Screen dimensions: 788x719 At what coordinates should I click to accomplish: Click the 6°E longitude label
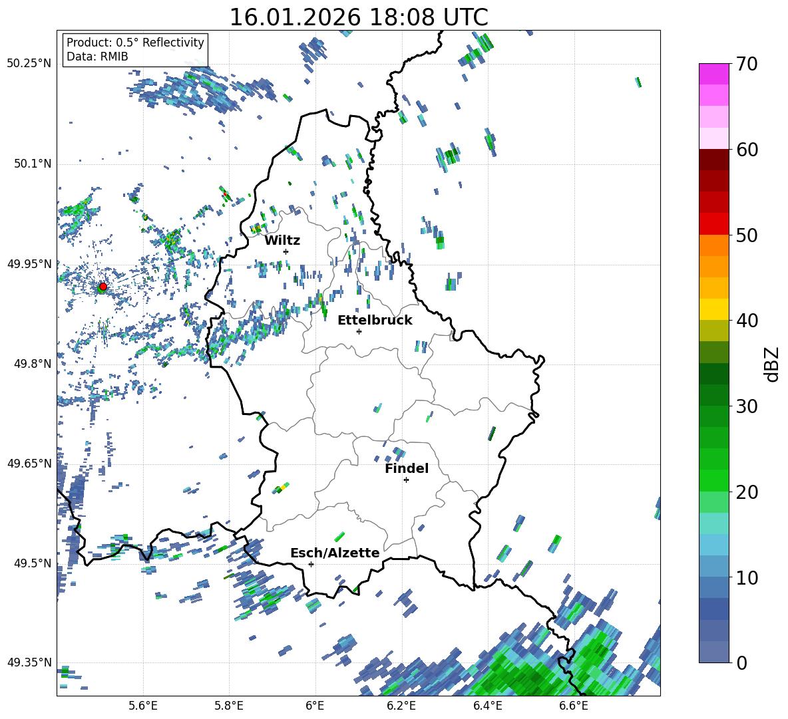click(x=315, y=706)
